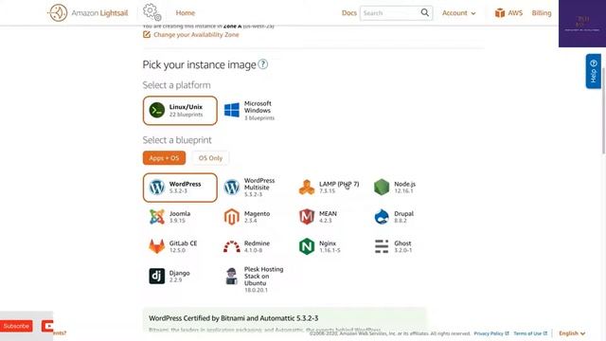This screenshot has width=606, height=341.
Task: Pick the Nginx blueprint icon
Action: click(307, 246)
